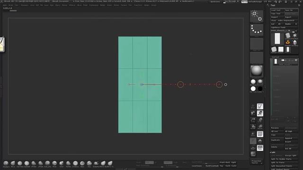Viewport: 303px width, 170px height.
Task: Click the arrow beside Tool palette title
Action: click(268, 5)
